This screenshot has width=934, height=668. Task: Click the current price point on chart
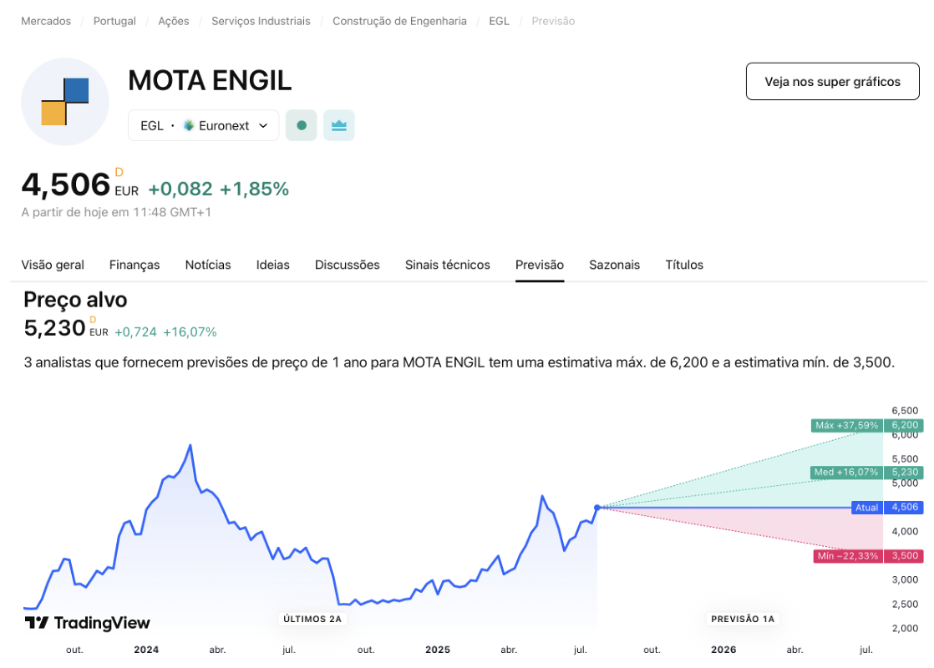coord(596,507)
